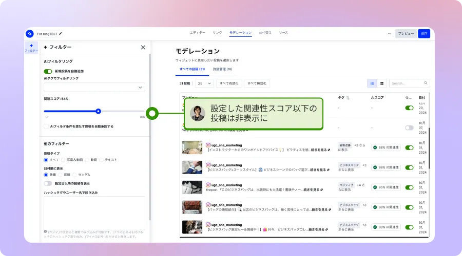Click Instagram icon on インストラクター post row
462x256 pixels.
pyautogui.click(x=208, y=145)
